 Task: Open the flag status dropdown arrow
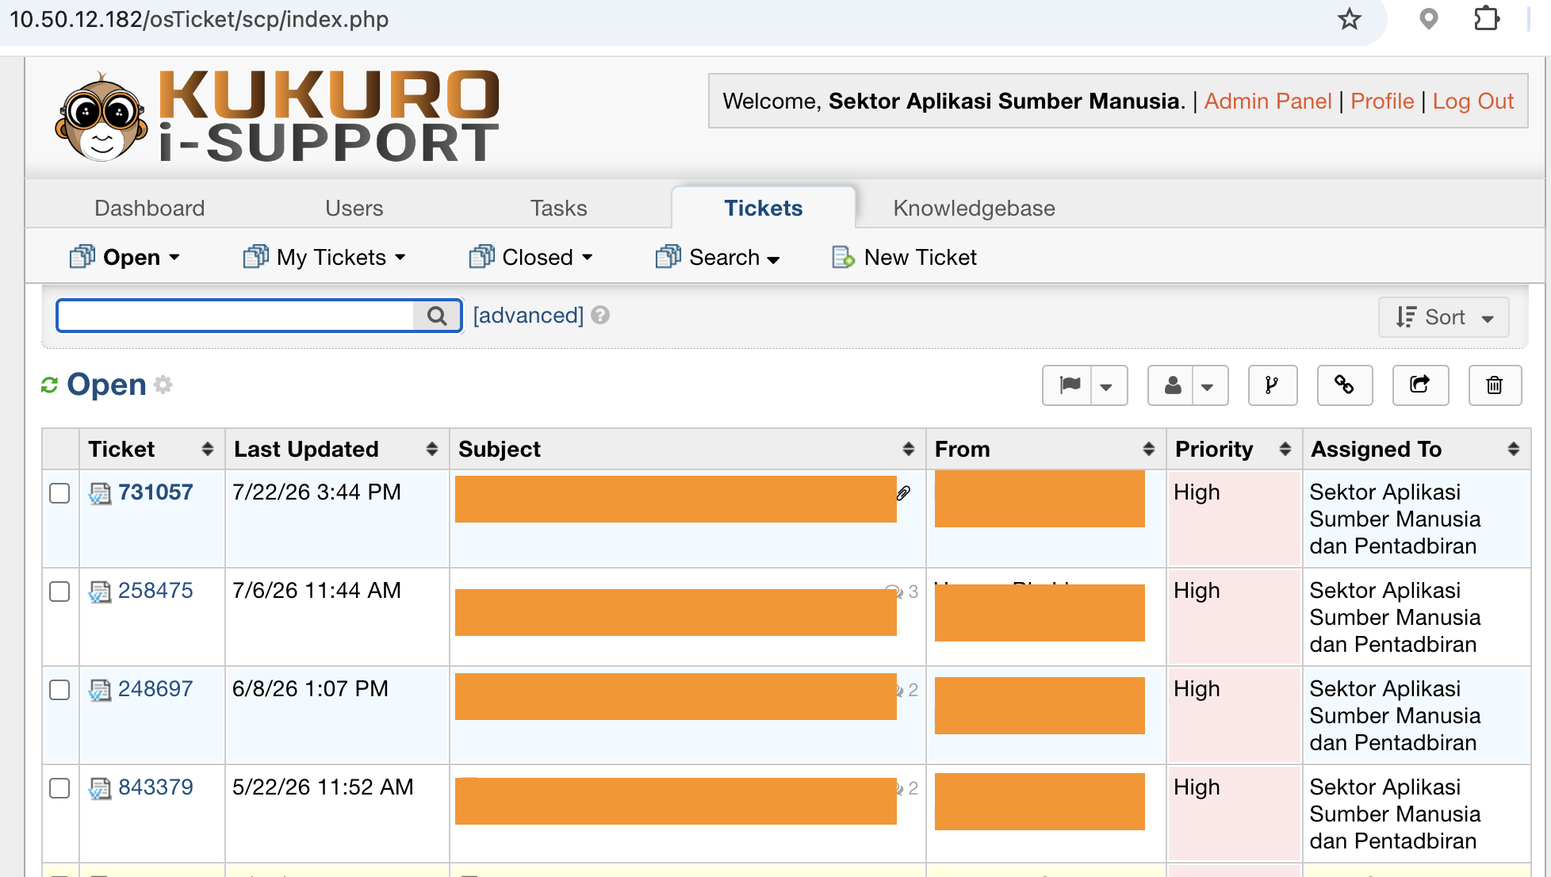pos(1107,386)
